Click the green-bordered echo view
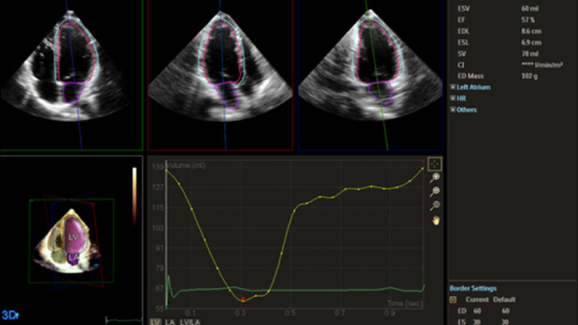578x325 pixels. (x=71, y=75)
